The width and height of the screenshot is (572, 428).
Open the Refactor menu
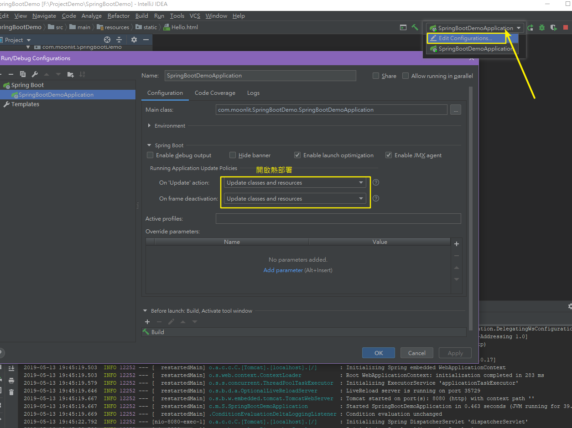(119, 16)
